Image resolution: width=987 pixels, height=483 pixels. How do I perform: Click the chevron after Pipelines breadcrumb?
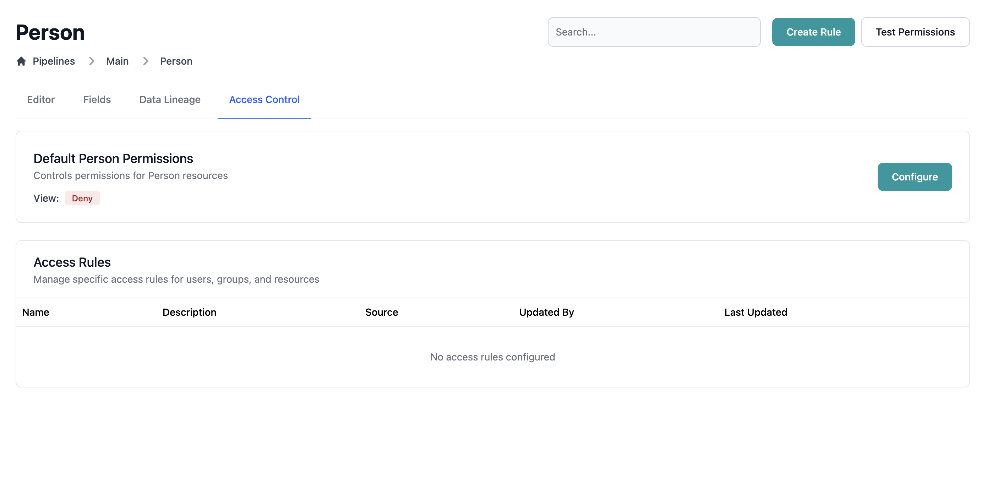click(x=92, y=61)
